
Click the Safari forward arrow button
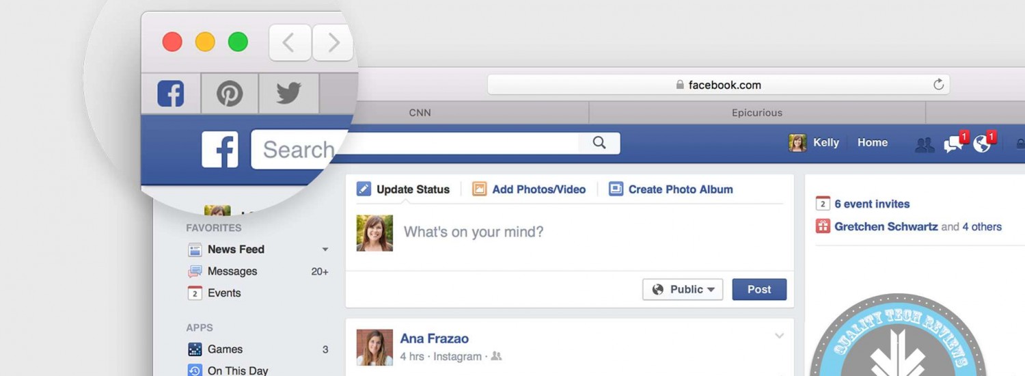(x=333, y=42)
